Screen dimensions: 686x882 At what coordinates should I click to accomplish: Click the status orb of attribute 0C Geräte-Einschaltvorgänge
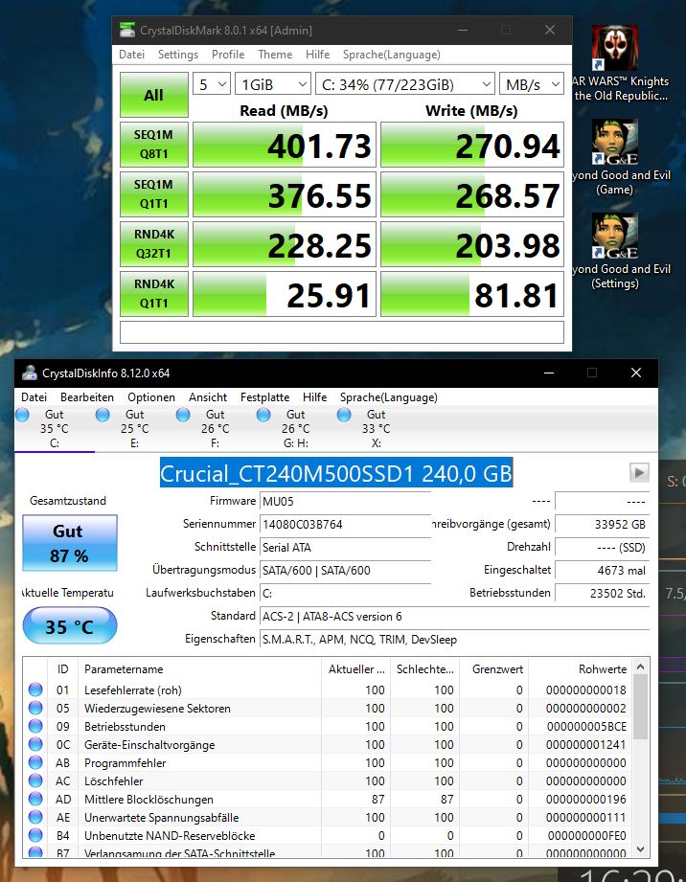click(x=35, y=744)
